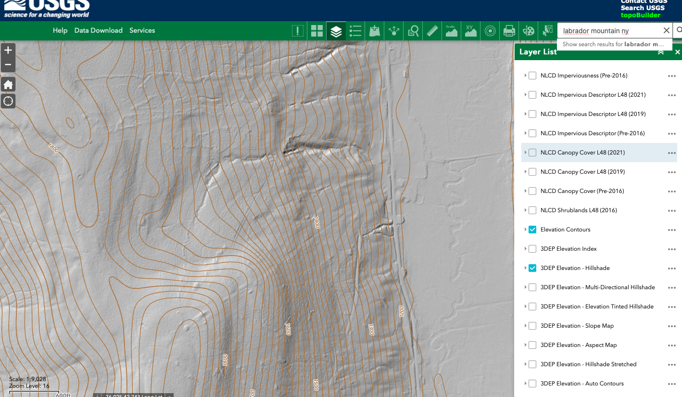The width and height of the screenshot is (682, 397).
Task: Select 'Show search results for labrador m...' suggestion
Action: point(614,44)
